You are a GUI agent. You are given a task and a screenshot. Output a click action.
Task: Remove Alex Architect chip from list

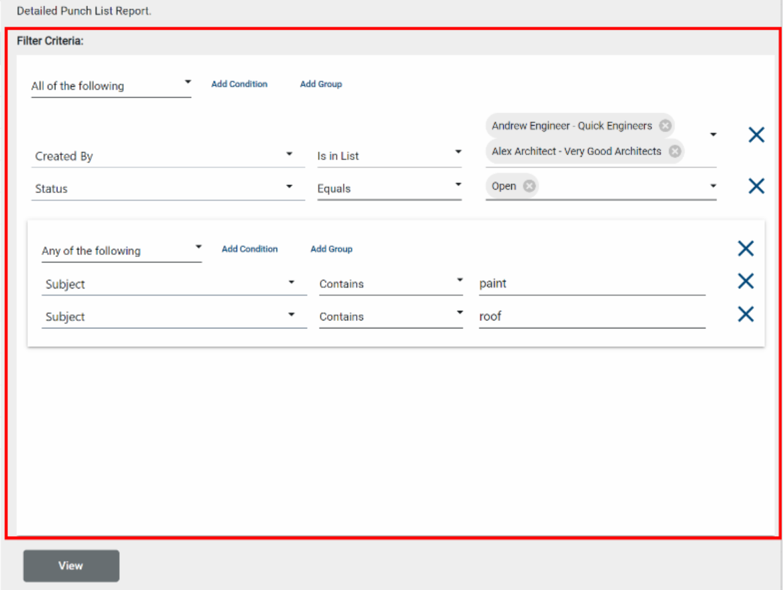click(674, 151)
